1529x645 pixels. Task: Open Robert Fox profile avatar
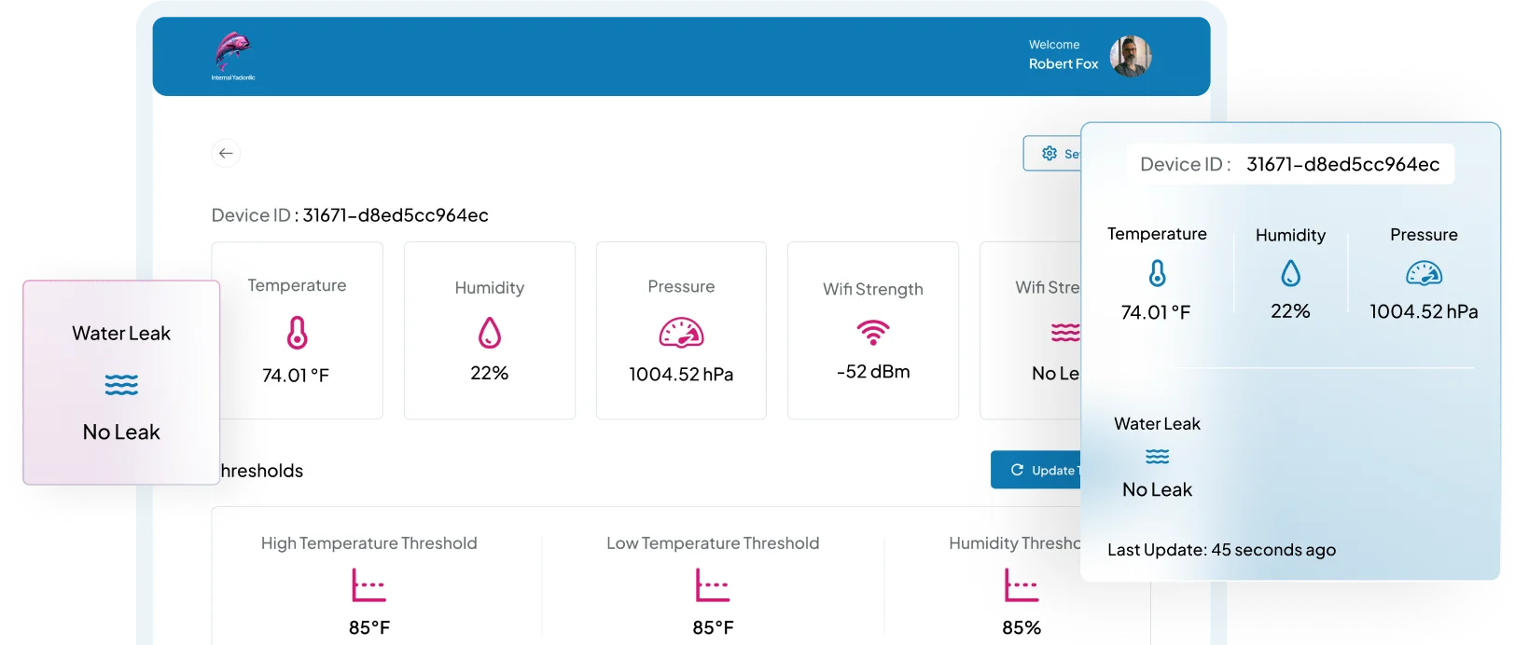[x=1130, y=56]
